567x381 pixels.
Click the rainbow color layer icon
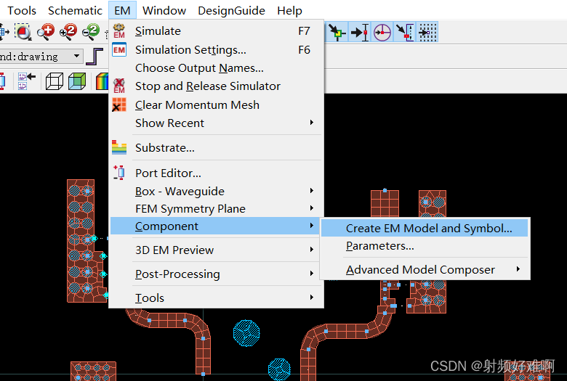tap(102, 81)
